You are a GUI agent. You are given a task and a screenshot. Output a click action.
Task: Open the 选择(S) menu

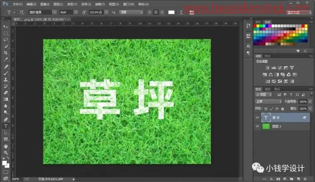point(86,4)
